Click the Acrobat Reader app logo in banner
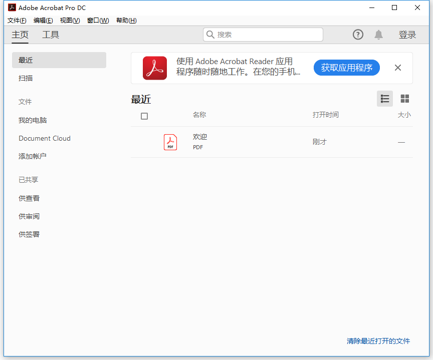Viewport: 433px width, 360px height. pos(155,68)
